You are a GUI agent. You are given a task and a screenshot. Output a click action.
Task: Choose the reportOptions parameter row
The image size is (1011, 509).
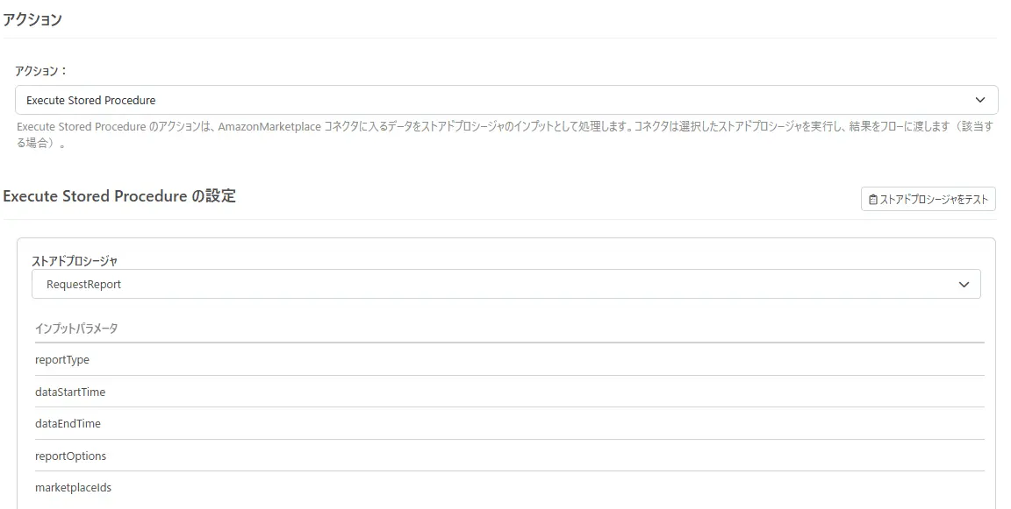[x=70, y=456]
